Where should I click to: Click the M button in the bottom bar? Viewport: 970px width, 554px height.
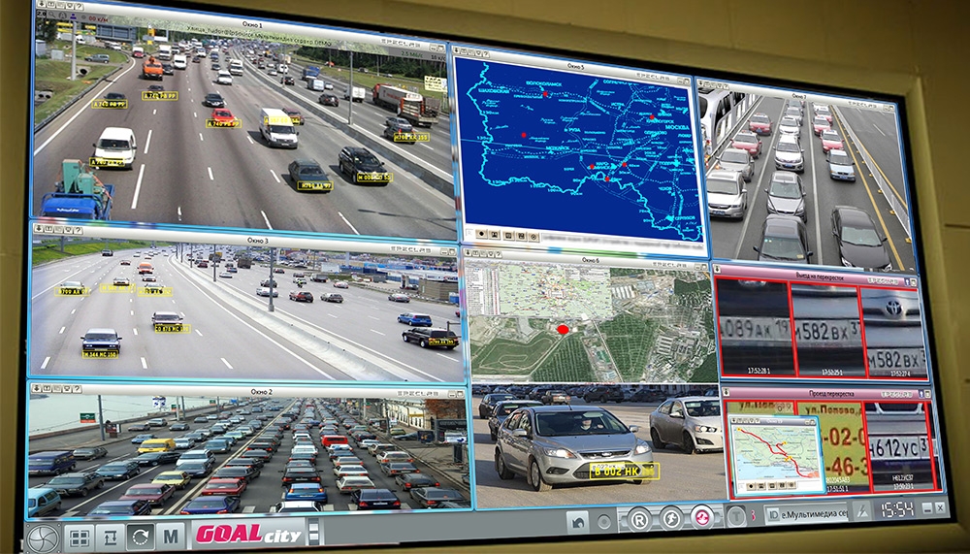point(171,536)
